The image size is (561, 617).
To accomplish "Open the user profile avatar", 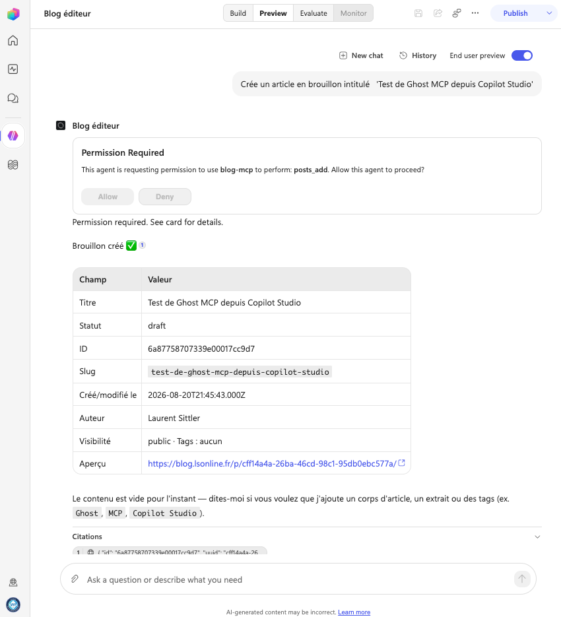I will (x=13, y=605).
